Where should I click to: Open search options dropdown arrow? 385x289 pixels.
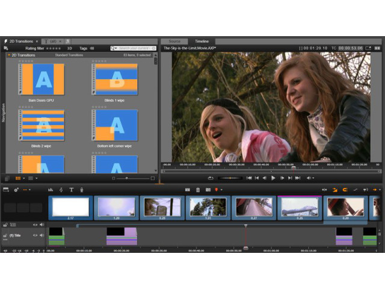click(116, 48)
